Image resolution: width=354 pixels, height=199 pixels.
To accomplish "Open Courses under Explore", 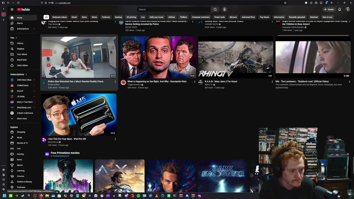I will (x=22, y=176).
